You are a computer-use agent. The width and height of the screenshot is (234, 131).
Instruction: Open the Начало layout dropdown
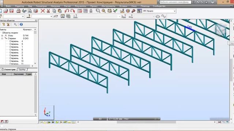click(x=159, y=11)
